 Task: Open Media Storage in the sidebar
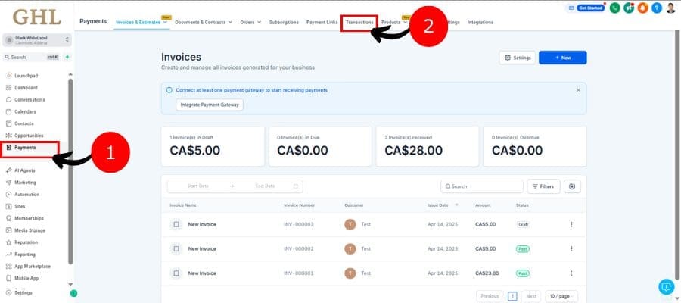pyautogui.click(x=30, y=230)
